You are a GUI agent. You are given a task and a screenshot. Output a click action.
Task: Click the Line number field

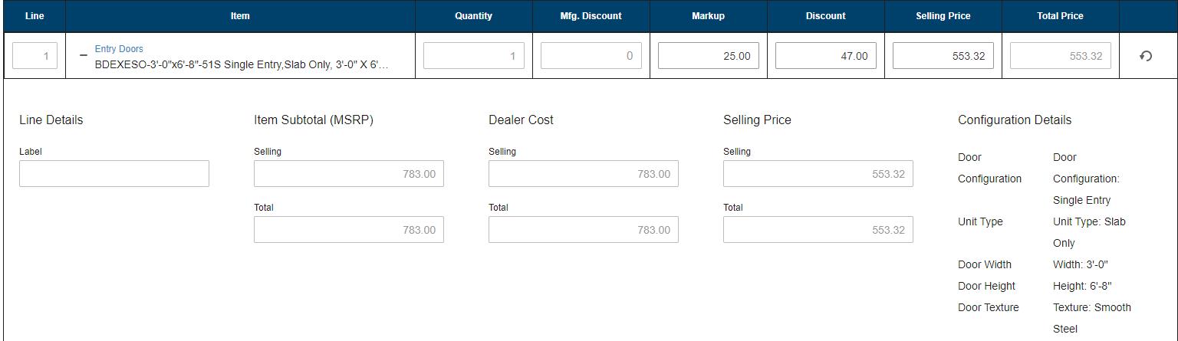point(35,56)
